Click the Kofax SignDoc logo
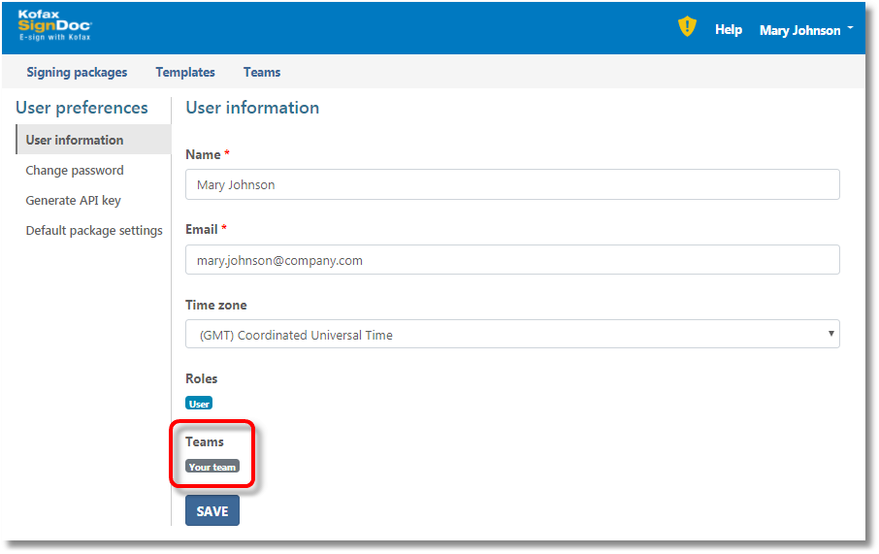Image resolution: width=879 pixels, height=554 pixels. tap(55, 26)
